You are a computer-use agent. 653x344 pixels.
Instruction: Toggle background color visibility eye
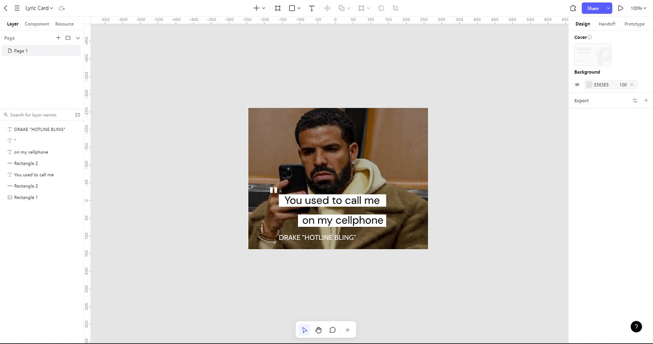click(577, 85)
